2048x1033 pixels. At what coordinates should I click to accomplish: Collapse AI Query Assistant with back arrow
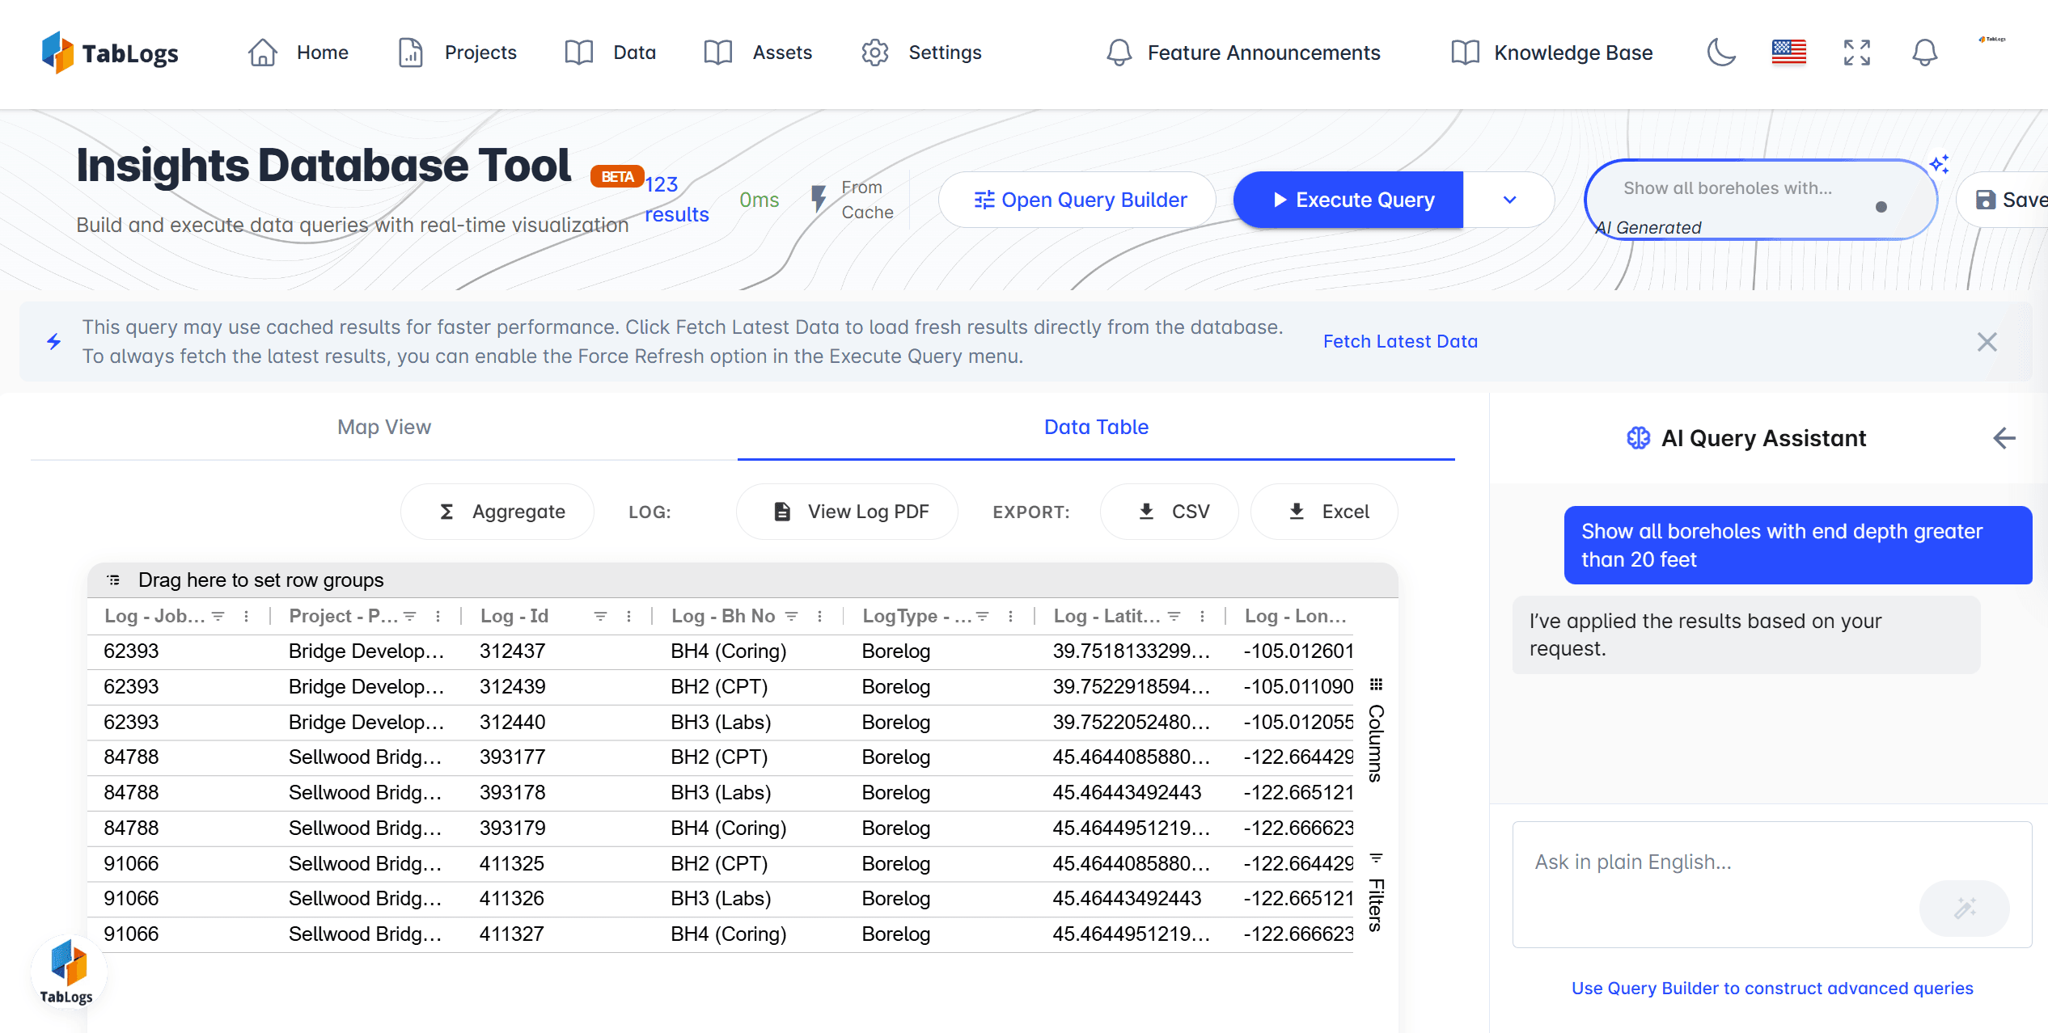2004,438
